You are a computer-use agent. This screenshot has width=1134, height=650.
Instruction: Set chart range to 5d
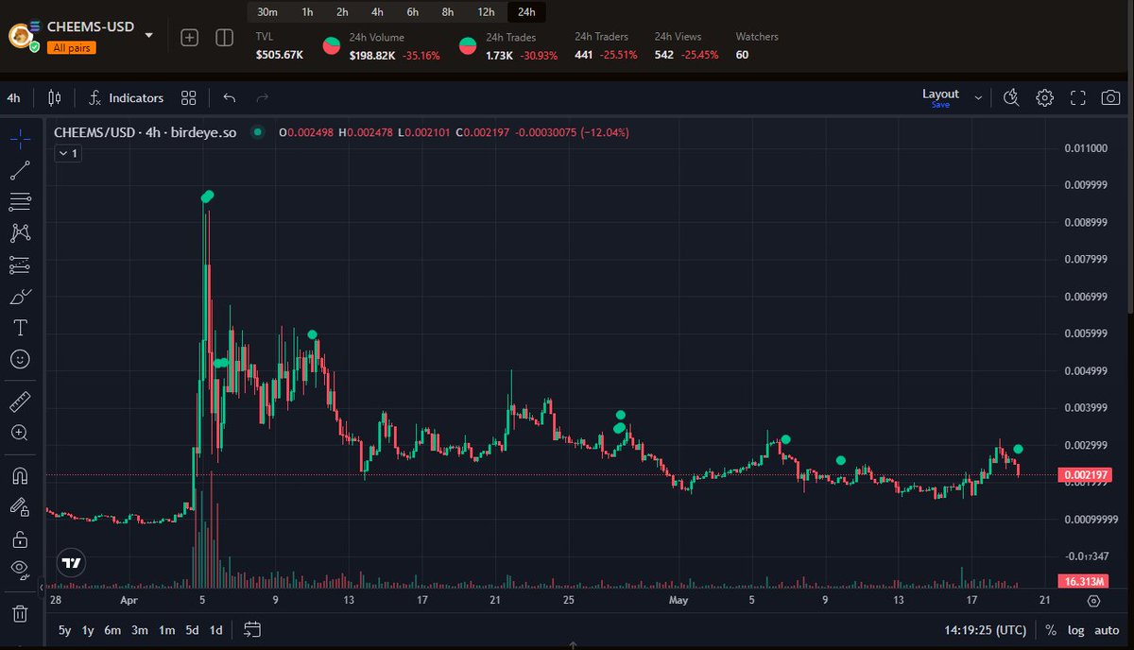tap(192, 630)
